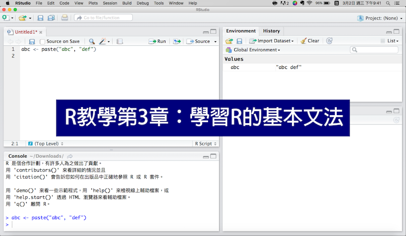
Task: Focus the Go to file/function field
Action: (x=103, y=18)
